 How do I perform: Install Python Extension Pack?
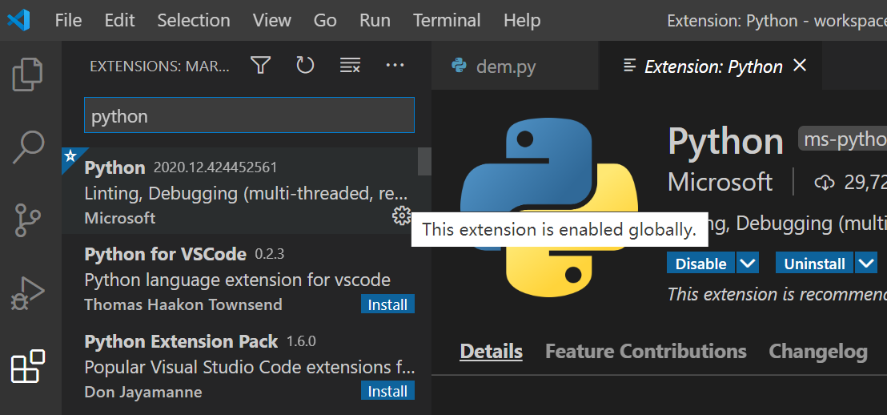(x=387, y=391)
